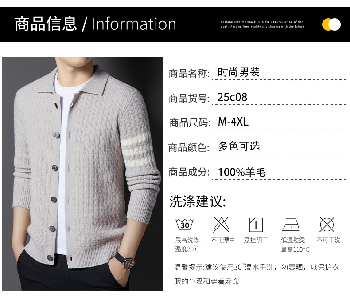Click the 商品信息 / Information heading
350x304 pixels.
[x=95, y=24]
